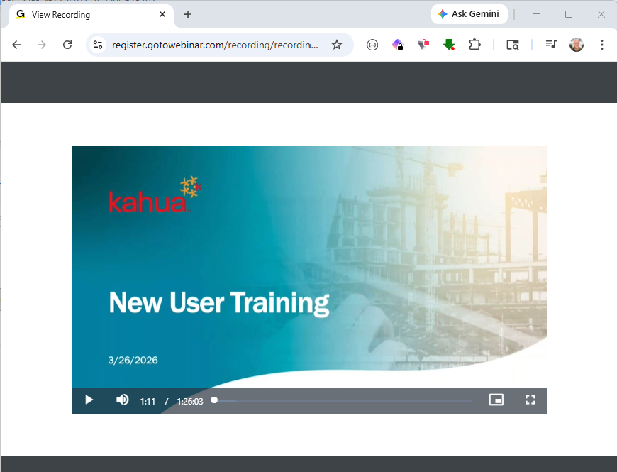This screenshot has width=617, height=472.
Task: Open the site permissions controls in address bar
Action: tap(96, 44)
